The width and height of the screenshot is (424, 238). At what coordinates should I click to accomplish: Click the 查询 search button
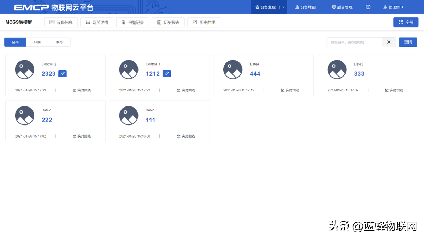tap(408, 42)
